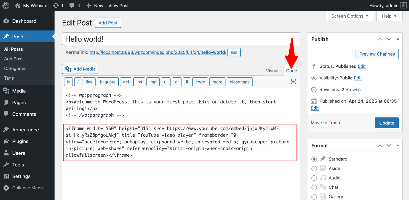Insert img quicktag
This screenshot has height=200, width=409.
pos(153,82)
